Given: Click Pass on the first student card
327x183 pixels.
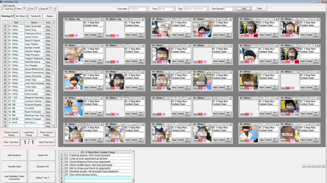Looking at the screenshot, I should (x=87, y=35).
